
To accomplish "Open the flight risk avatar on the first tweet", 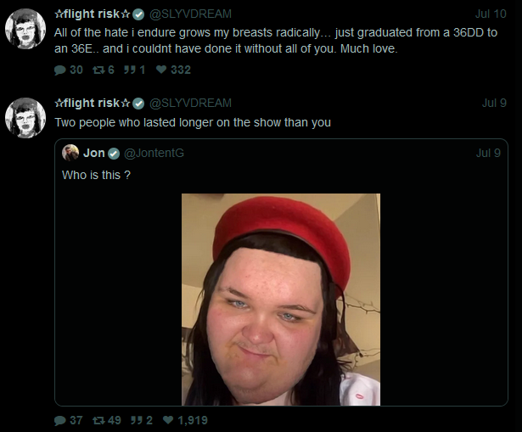I will 25,29.
